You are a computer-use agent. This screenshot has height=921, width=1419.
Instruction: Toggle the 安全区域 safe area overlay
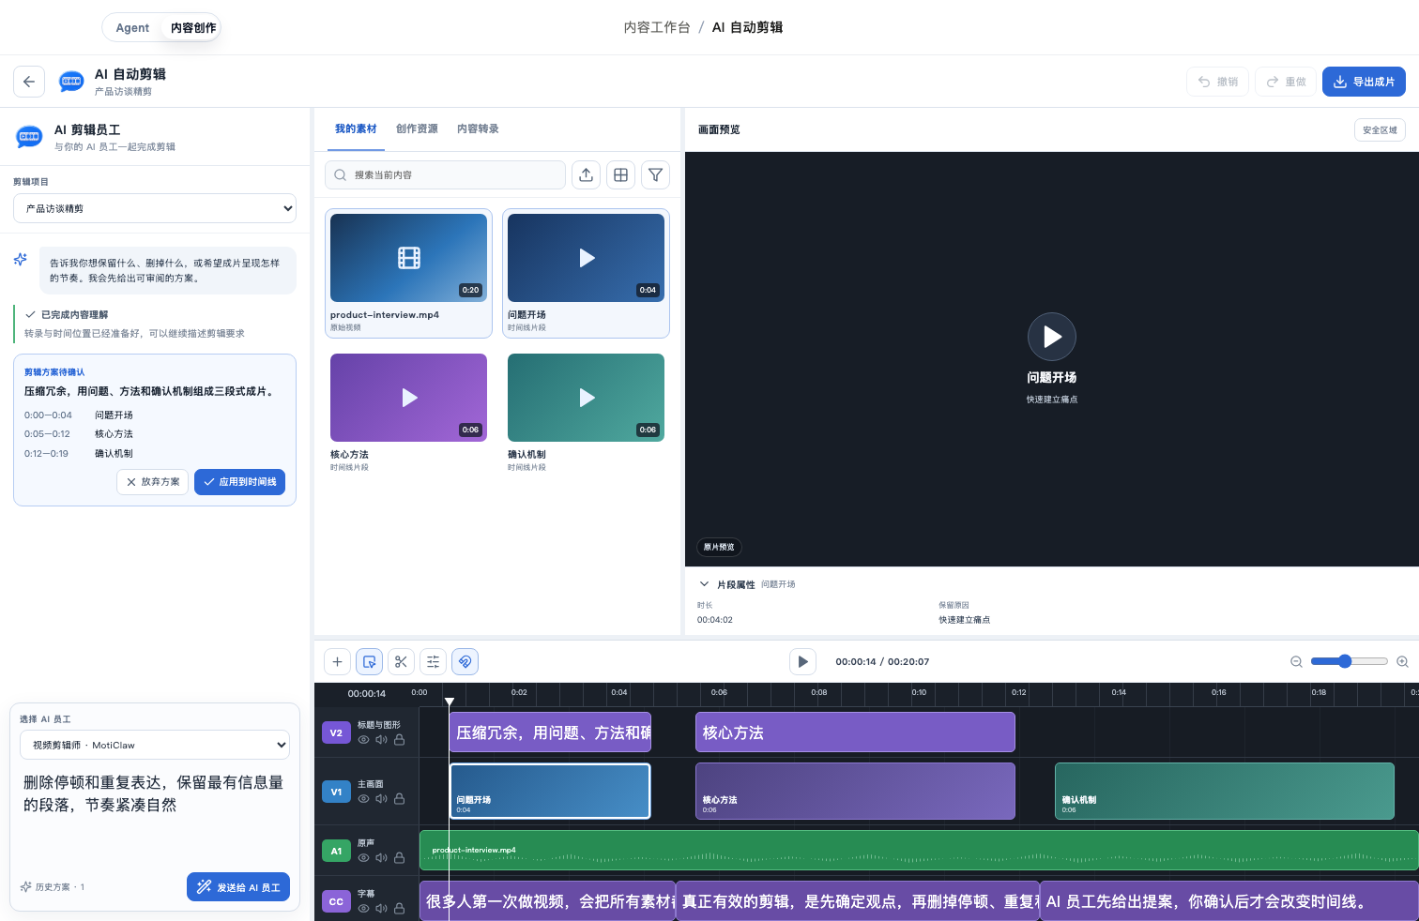coord(1380,130)
